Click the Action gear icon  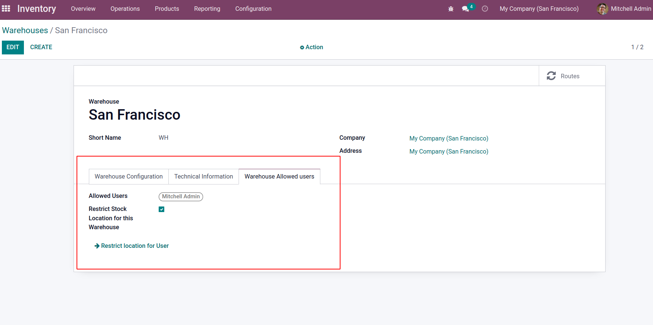coord(302,48)
